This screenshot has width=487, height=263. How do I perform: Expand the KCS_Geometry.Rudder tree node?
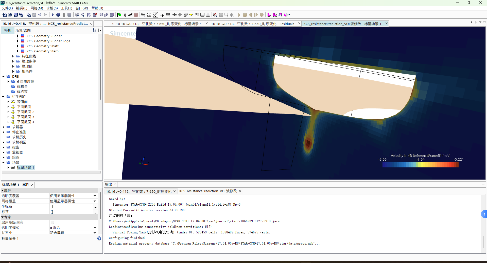pyautogui.click(x=18, y=36)
